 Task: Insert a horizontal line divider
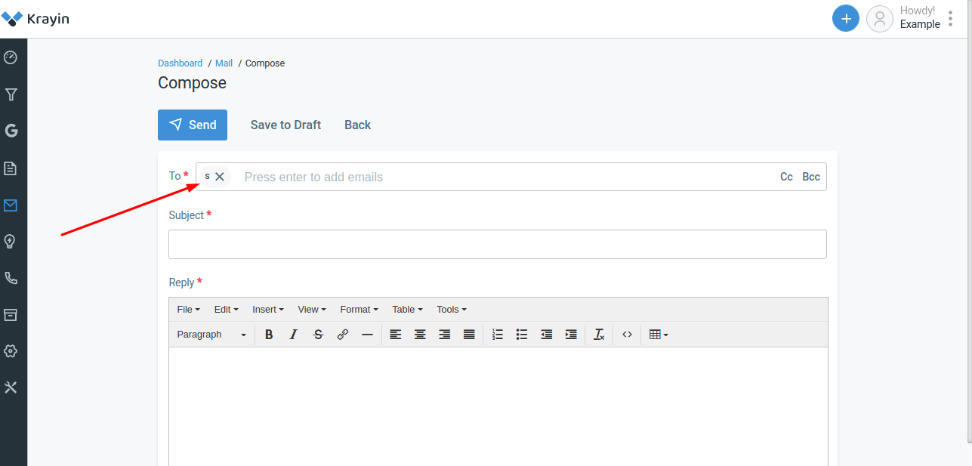[x=368, y=334]
